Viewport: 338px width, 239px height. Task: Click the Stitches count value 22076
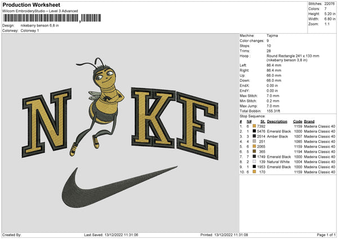(331, 3)
